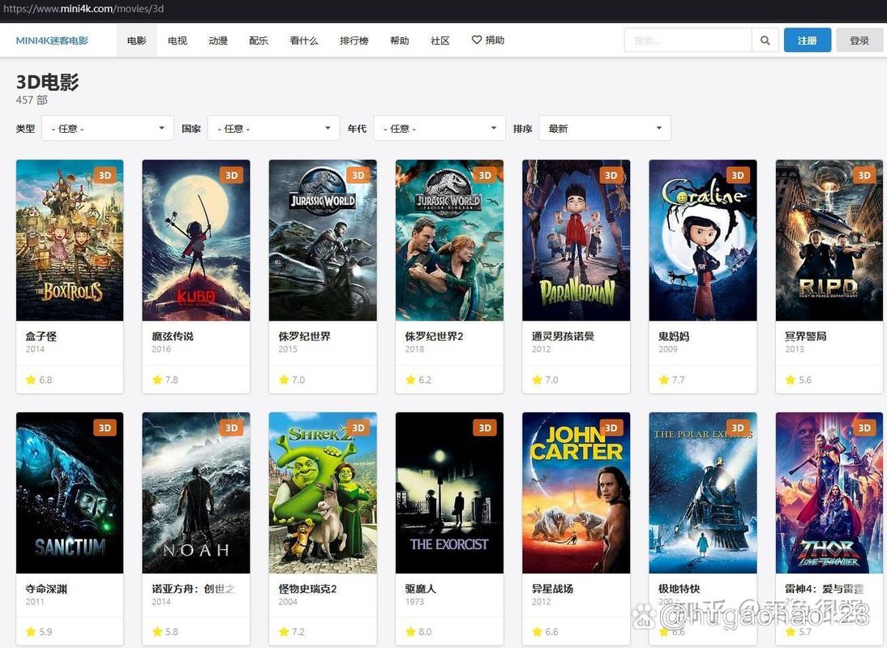Open the Kubo poster thumbnail
The width and height of the screenshot is (887, 648).
click(195, 240)
